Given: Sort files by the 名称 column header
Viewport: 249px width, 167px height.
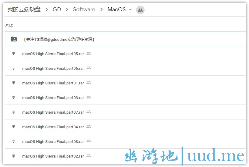Looking at the screenshot, I should [x=9, y=26].
